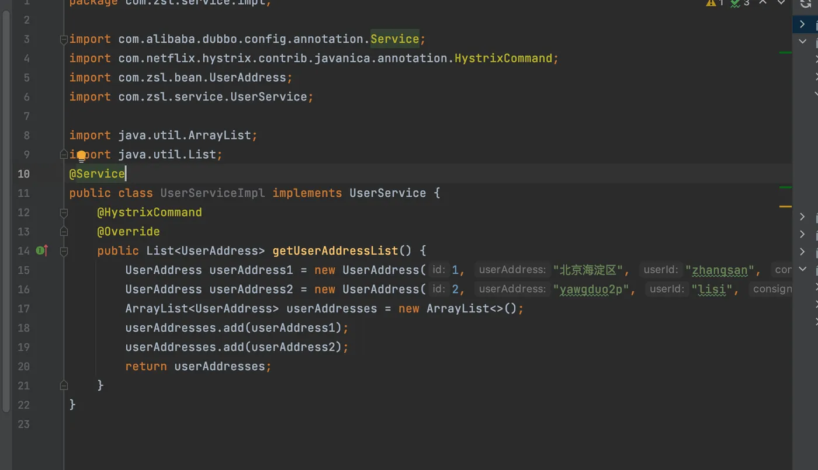
Task: Click the method name getUserAddressList
Action: coord(335,251)
